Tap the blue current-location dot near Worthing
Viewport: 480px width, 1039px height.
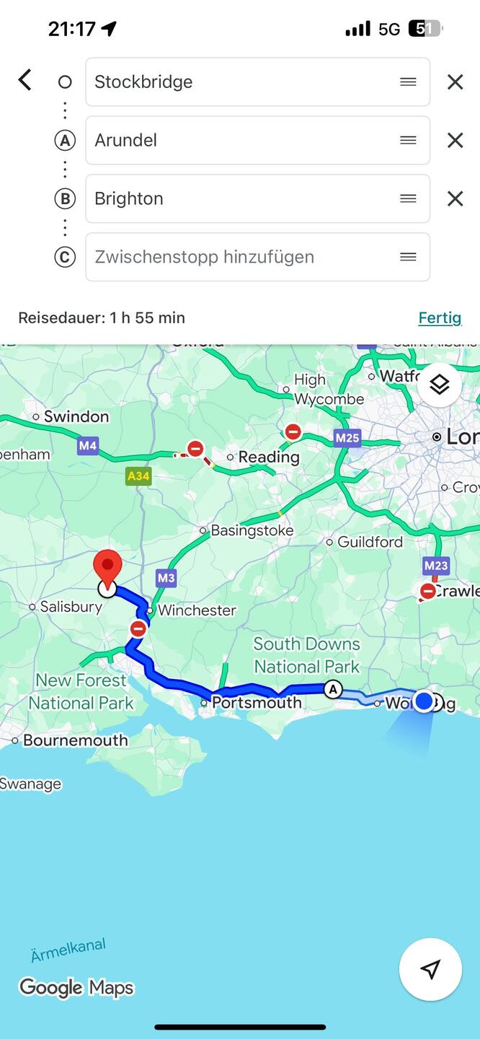tap(425, 701)
